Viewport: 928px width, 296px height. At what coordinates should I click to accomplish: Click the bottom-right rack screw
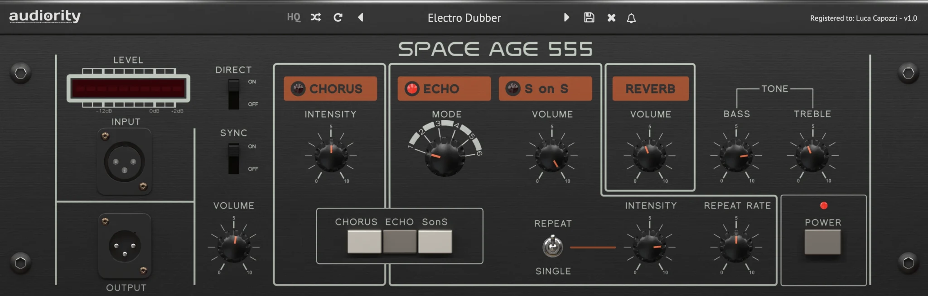click(x=908, y=263)
